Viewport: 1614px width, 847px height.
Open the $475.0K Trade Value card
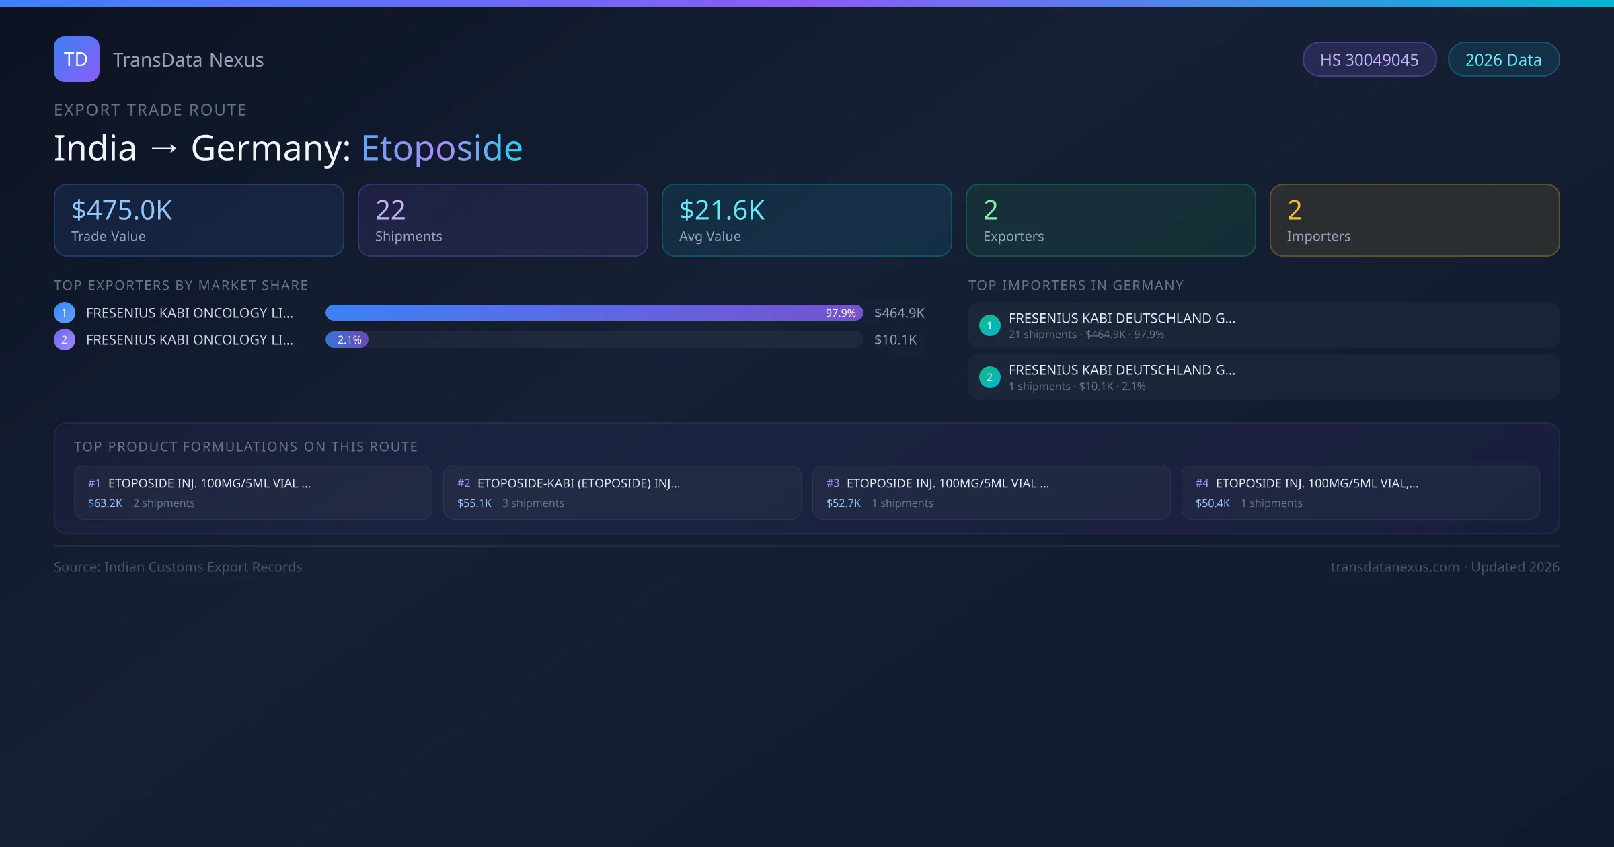(x=198, y=220)
